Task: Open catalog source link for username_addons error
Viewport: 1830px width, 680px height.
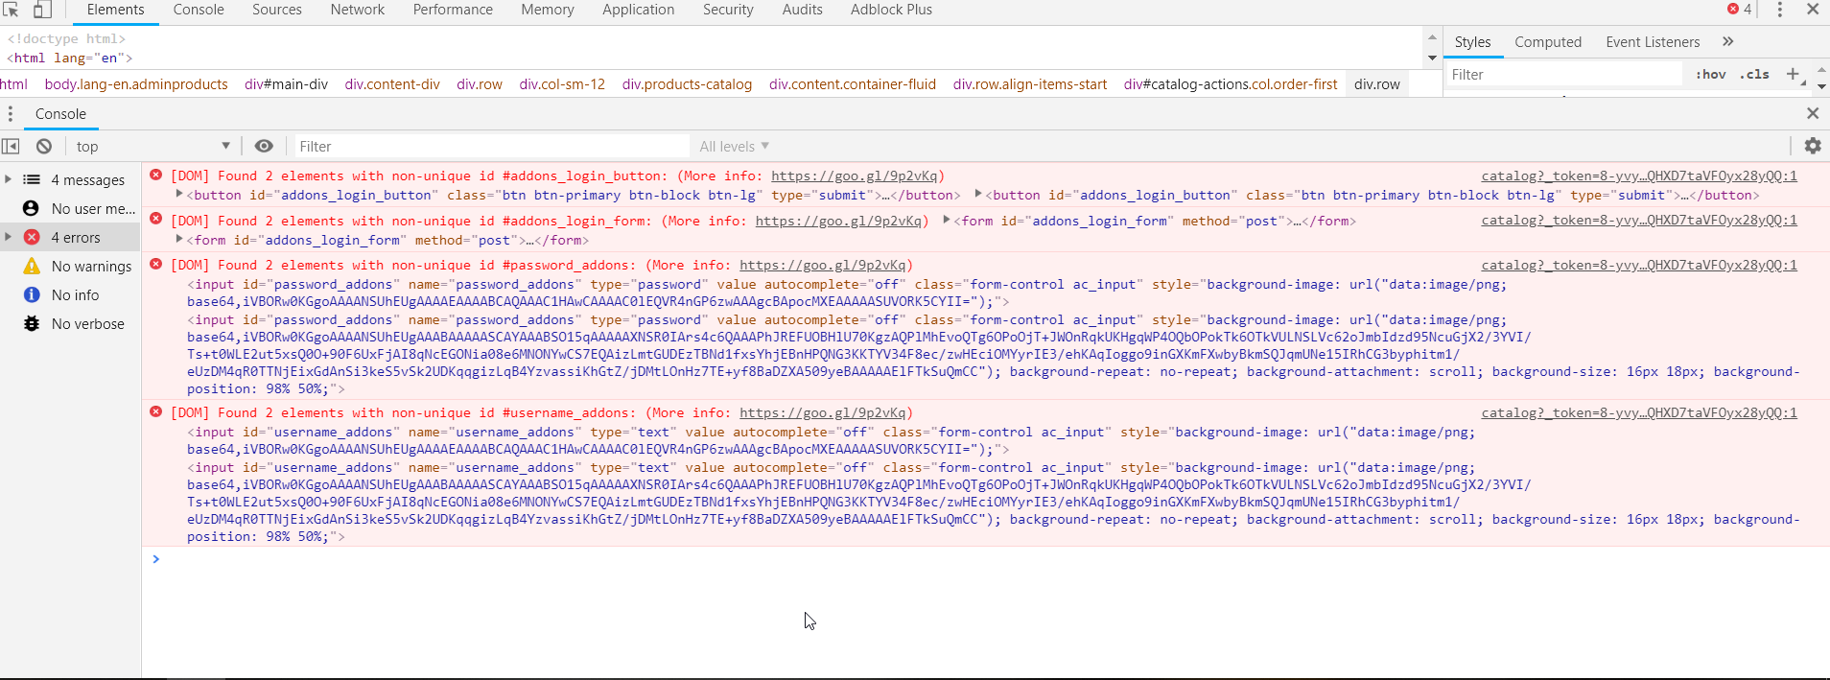Action: tap(1639, 412)
